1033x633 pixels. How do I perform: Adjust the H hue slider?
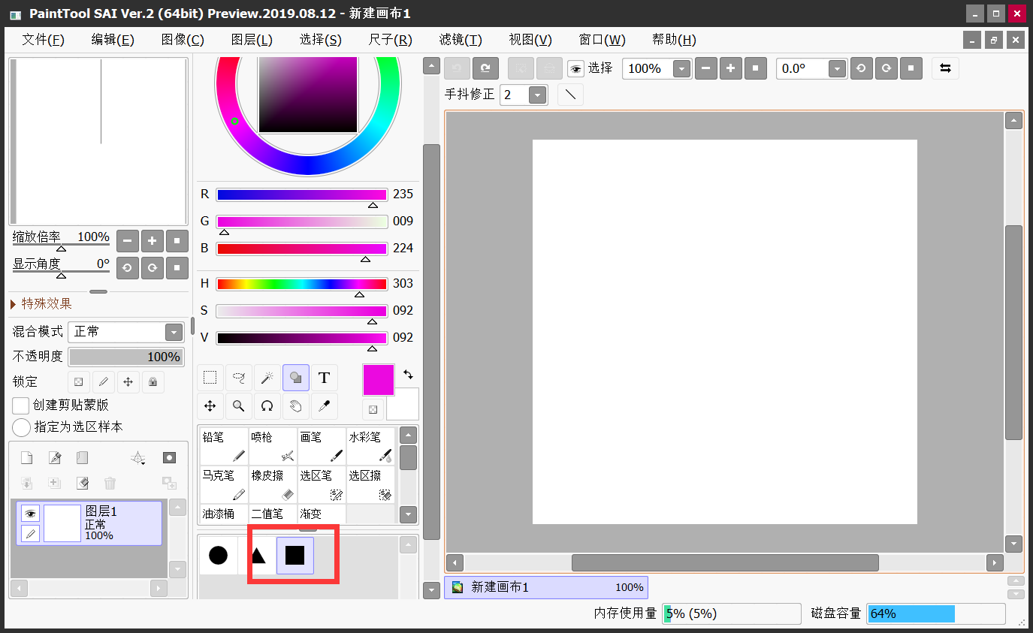[x=302, y=284]
